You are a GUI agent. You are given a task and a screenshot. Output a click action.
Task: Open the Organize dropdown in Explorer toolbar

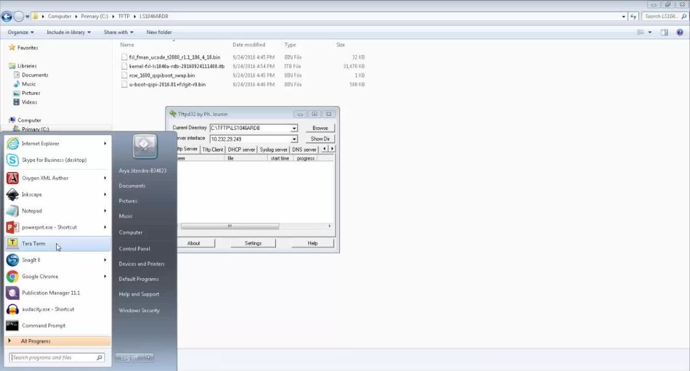tap(20, 32)
